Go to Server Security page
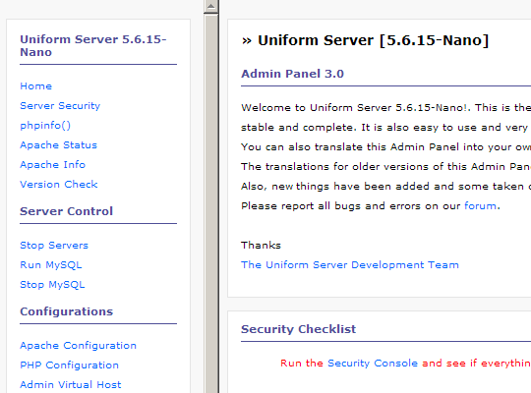The width and height of the screenshot is (531, 393). click(60, 105)
